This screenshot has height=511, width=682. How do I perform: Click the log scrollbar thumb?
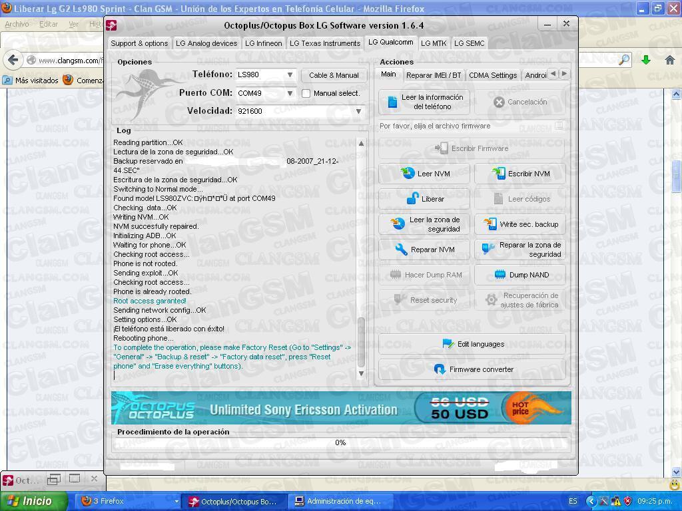[361, 343]
